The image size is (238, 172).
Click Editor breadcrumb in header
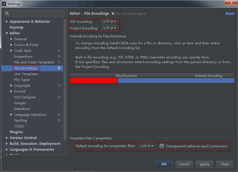(75, 14)
